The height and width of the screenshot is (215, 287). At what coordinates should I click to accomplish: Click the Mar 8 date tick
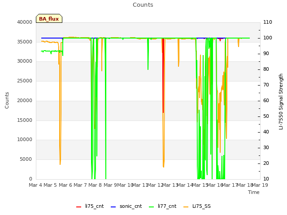(x=95, y=185)
